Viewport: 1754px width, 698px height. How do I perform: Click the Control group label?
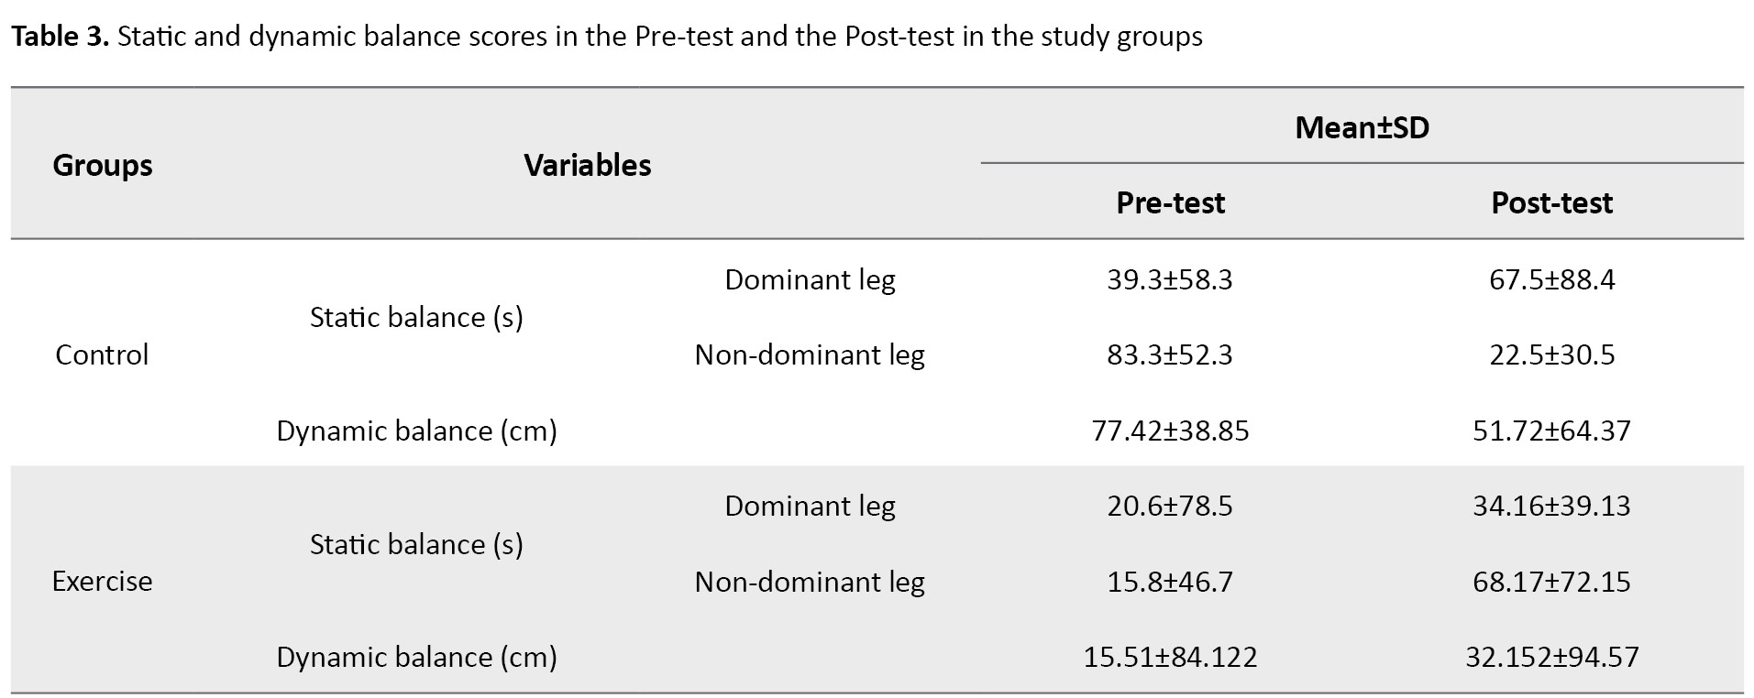pos(102,354)
